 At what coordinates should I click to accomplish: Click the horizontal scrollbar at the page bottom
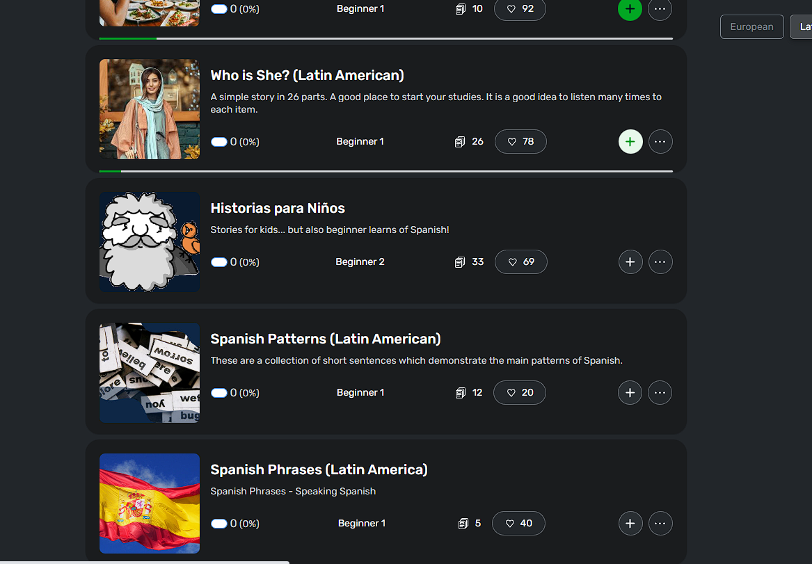[145, 563]
